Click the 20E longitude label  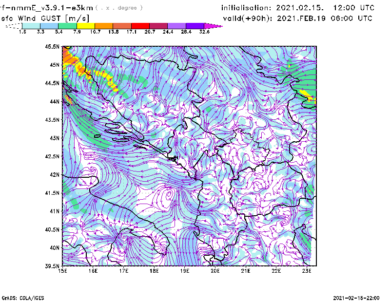pyautogui.click(x=215, y=271)
